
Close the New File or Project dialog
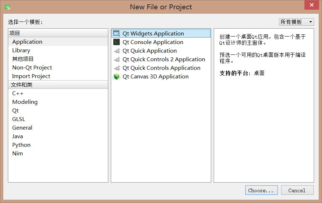point(312,5)
